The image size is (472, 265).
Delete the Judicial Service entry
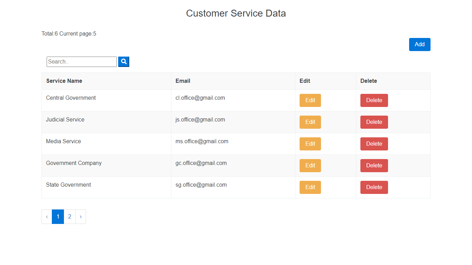click(x=374, y=122)
